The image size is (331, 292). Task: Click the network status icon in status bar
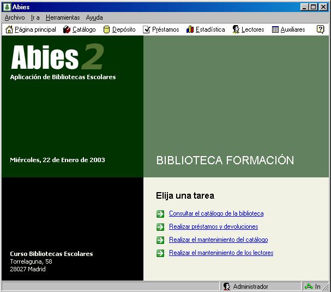(x=309, y=287)
